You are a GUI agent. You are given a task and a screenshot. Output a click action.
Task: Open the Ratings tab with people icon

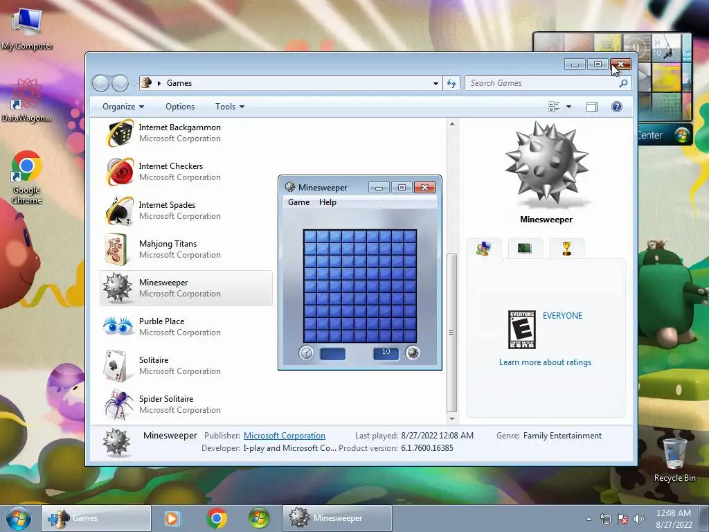(x=483, y=249)
